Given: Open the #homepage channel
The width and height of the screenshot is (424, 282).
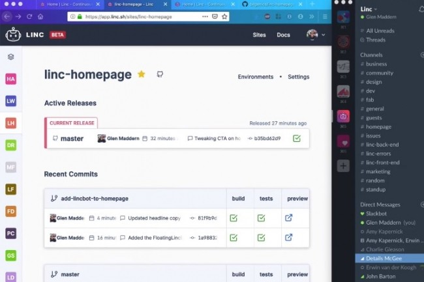Looking at the screenshot, I should 378,127.
